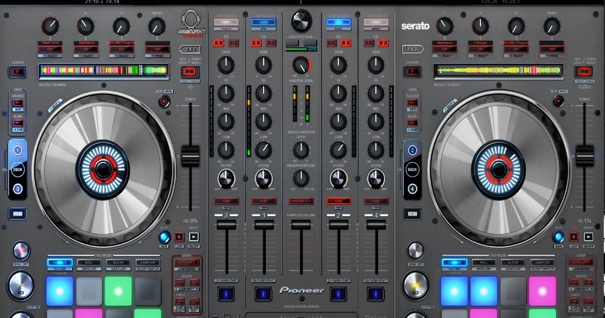Click the right deck round CUE button
This screenshot has height=318, width=605.
415,285
